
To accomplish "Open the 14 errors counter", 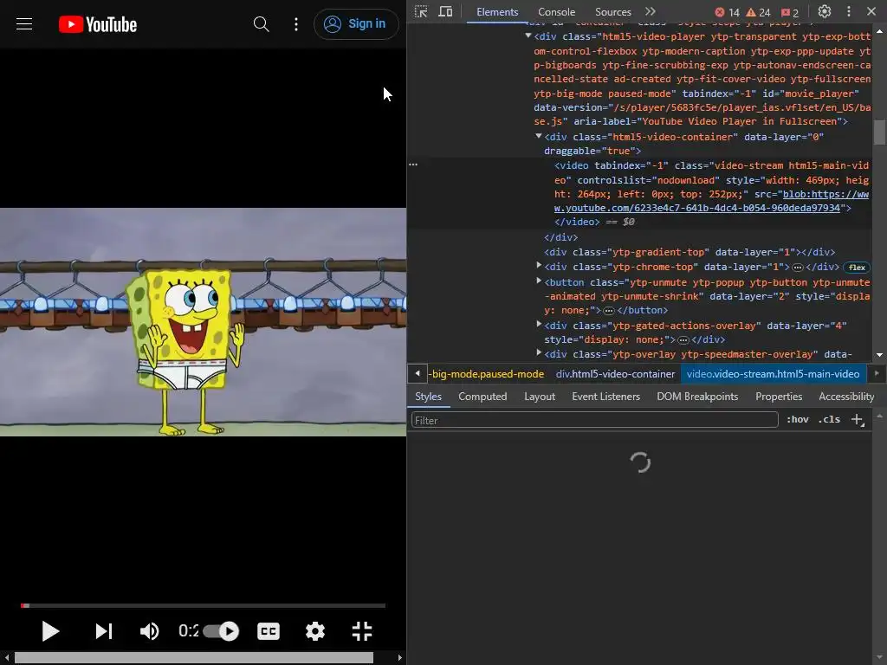I will point(727,12).
